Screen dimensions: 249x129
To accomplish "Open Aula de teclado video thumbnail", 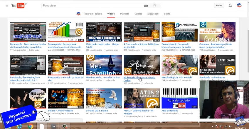I will [x=180, y=98].
